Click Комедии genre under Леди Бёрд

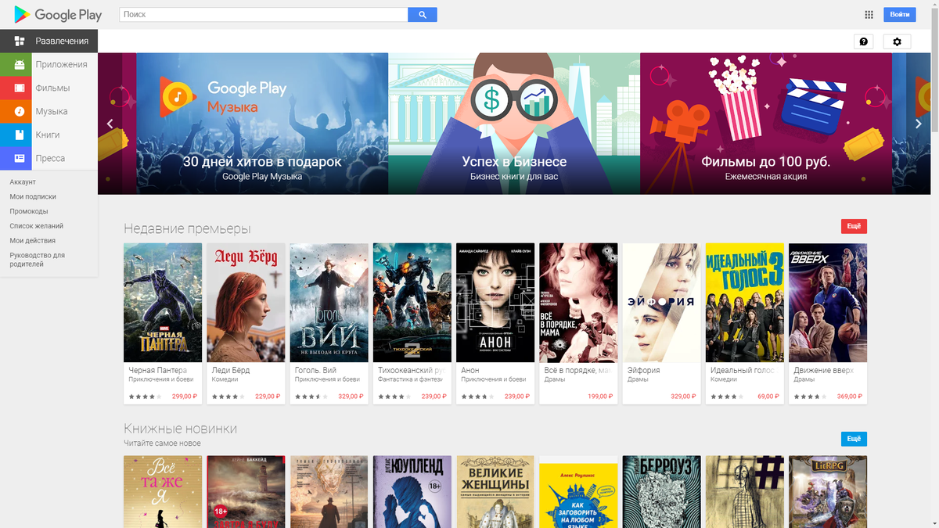[x=224, y=379]
